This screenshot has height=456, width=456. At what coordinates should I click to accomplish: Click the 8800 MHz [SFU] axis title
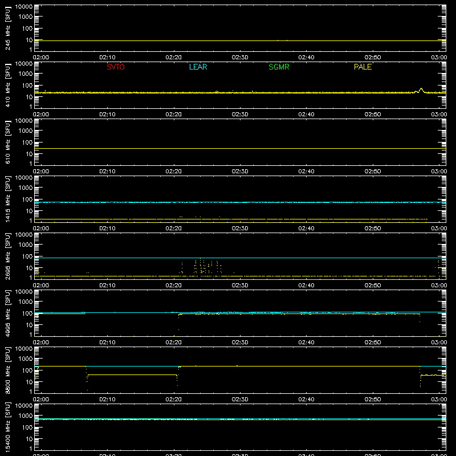click(7, 370)
